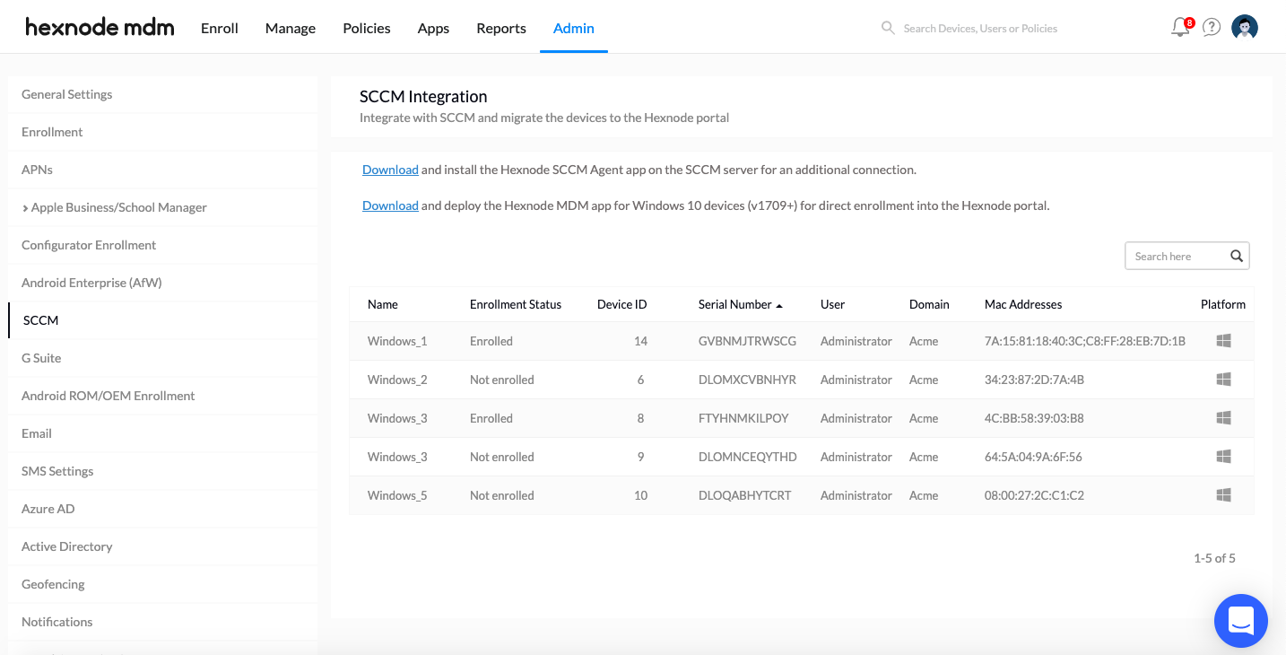This screenshot has height=655, width=1286.
Task: Click the magnifier icon in table search
Action: click(1237, 256)
